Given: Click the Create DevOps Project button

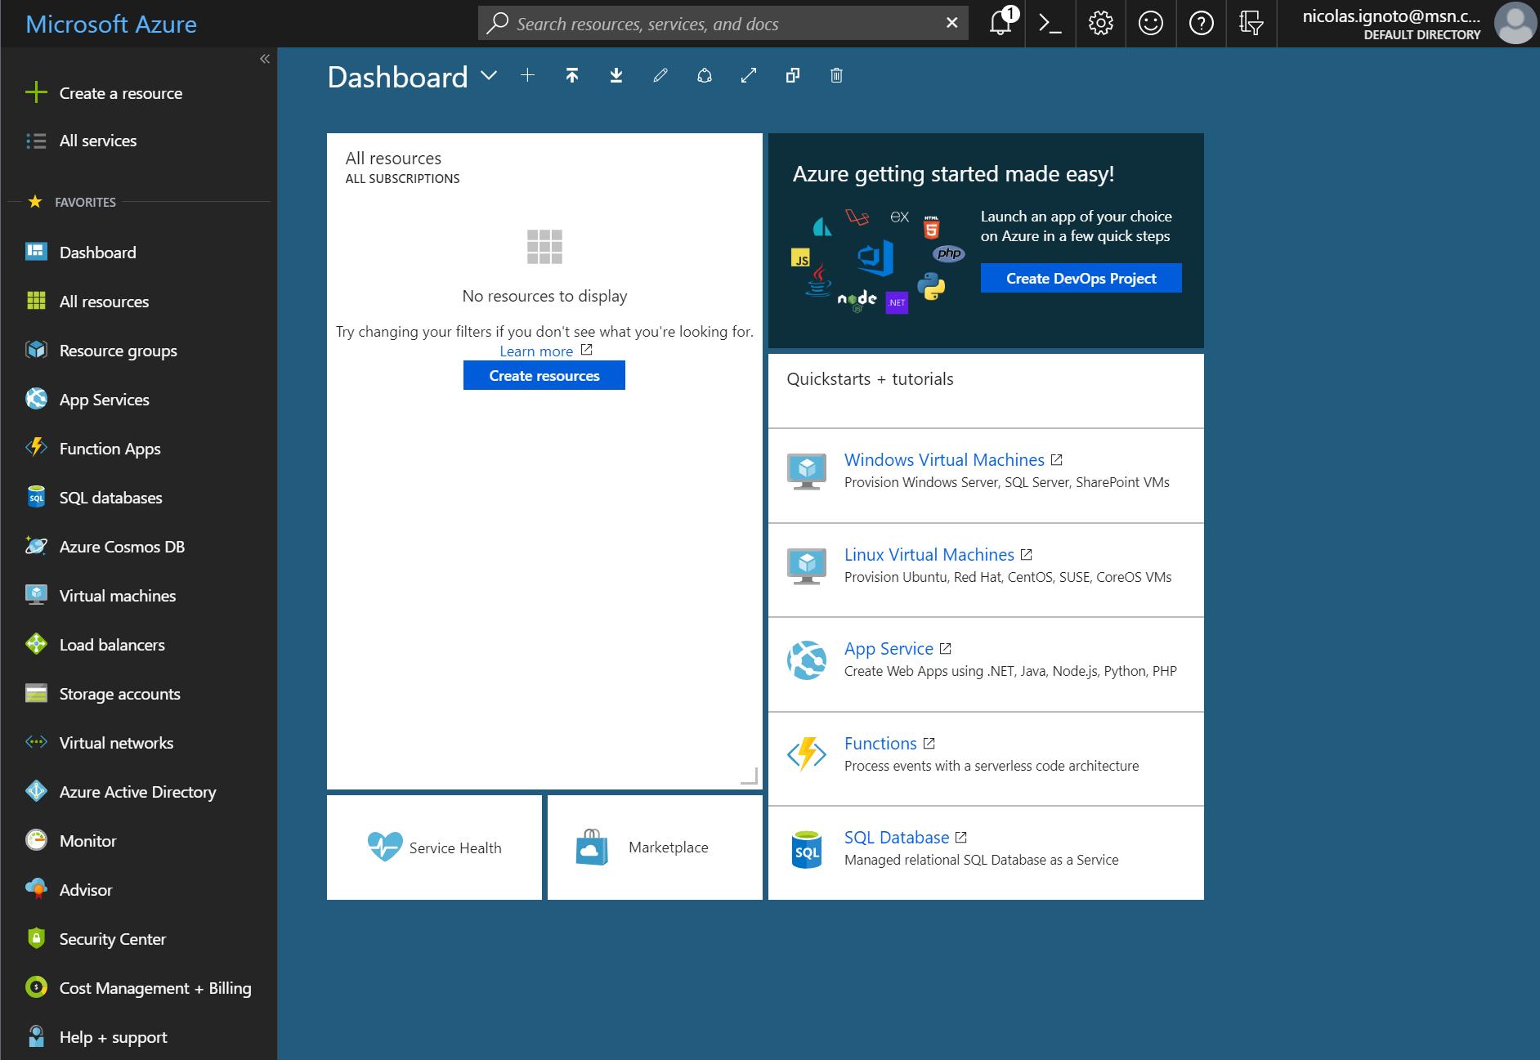Looking at the screenshot, I should pyautogui.click(x=1081, y=278).
